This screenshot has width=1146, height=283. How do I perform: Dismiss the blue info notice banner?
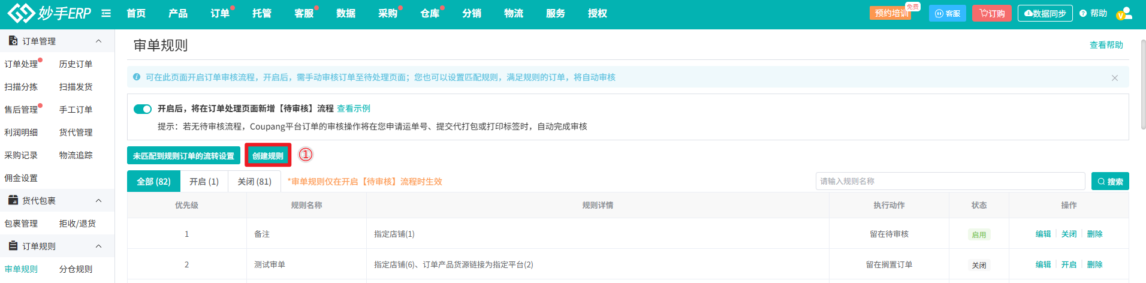[1115, 78]
